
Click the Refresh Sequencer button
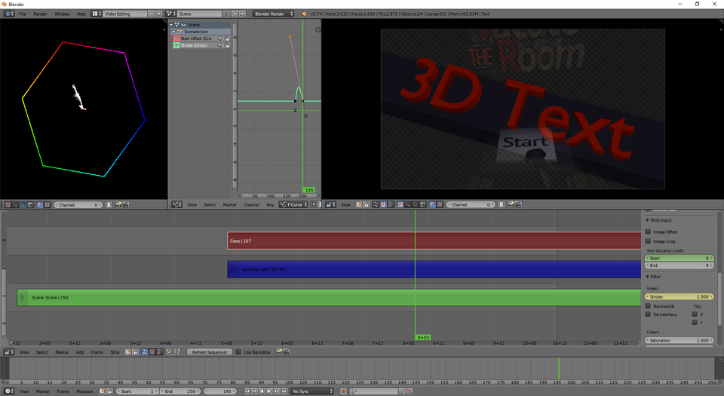(209, 352)
